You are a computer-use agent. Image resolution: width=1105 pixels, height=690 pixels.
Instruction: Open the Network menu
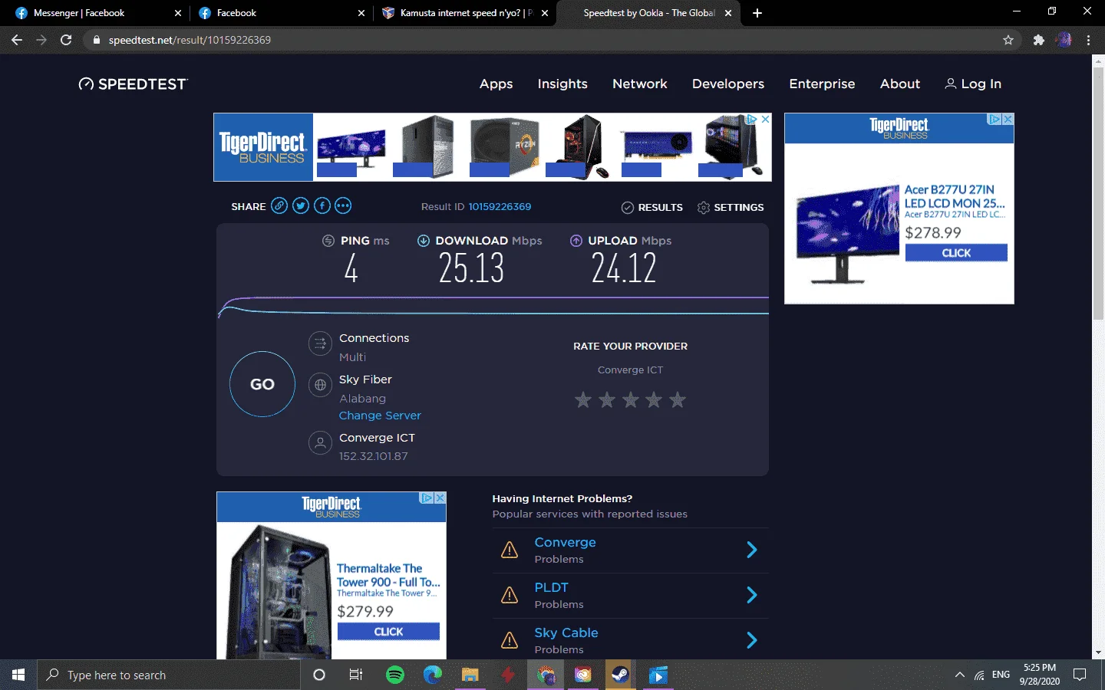(640, 84)
